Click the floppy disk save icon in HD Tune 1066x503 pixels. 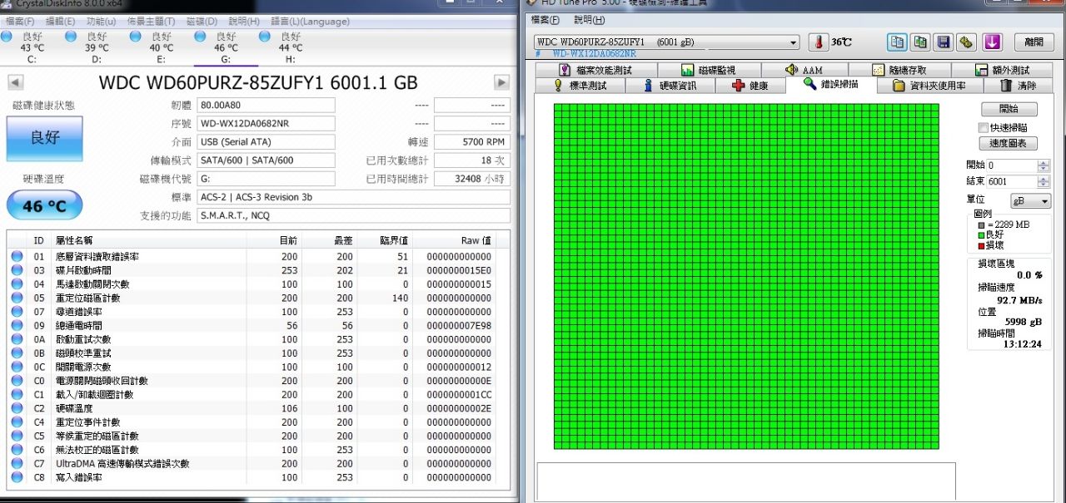(x=944, y=42)
